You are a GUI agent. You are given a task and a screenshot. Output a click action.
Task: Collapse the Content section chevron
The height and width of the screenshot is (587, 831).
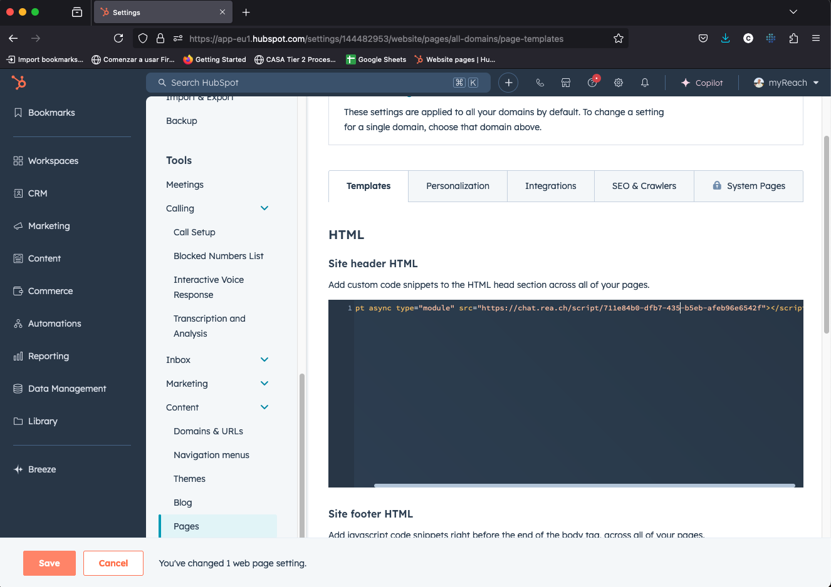point(264,407)
